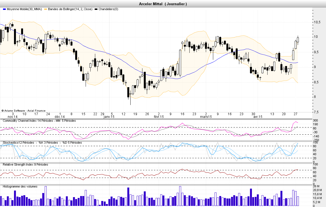Click the black Chandeliers legend swatch
326x207 pixels.
(x=96, y=9)
